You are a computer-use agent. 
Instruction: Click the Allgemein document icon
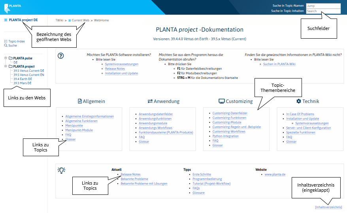click(79, 101)
